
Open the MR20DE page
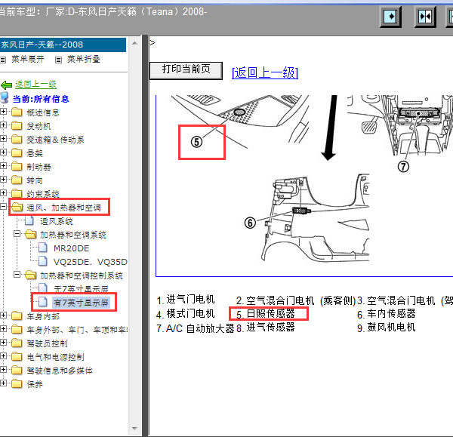pos(72,248)
